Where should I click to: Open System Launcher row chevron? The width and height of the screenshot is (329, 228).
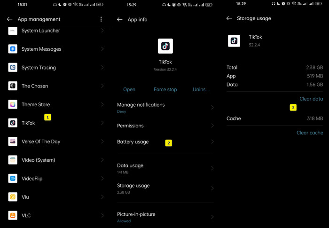pyautogui.click(x=102, y=31)
